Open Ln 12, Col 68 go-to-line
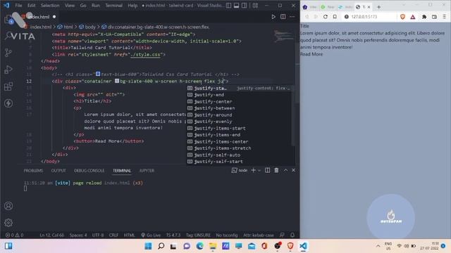The image size is (451, 253). (51, 235)
